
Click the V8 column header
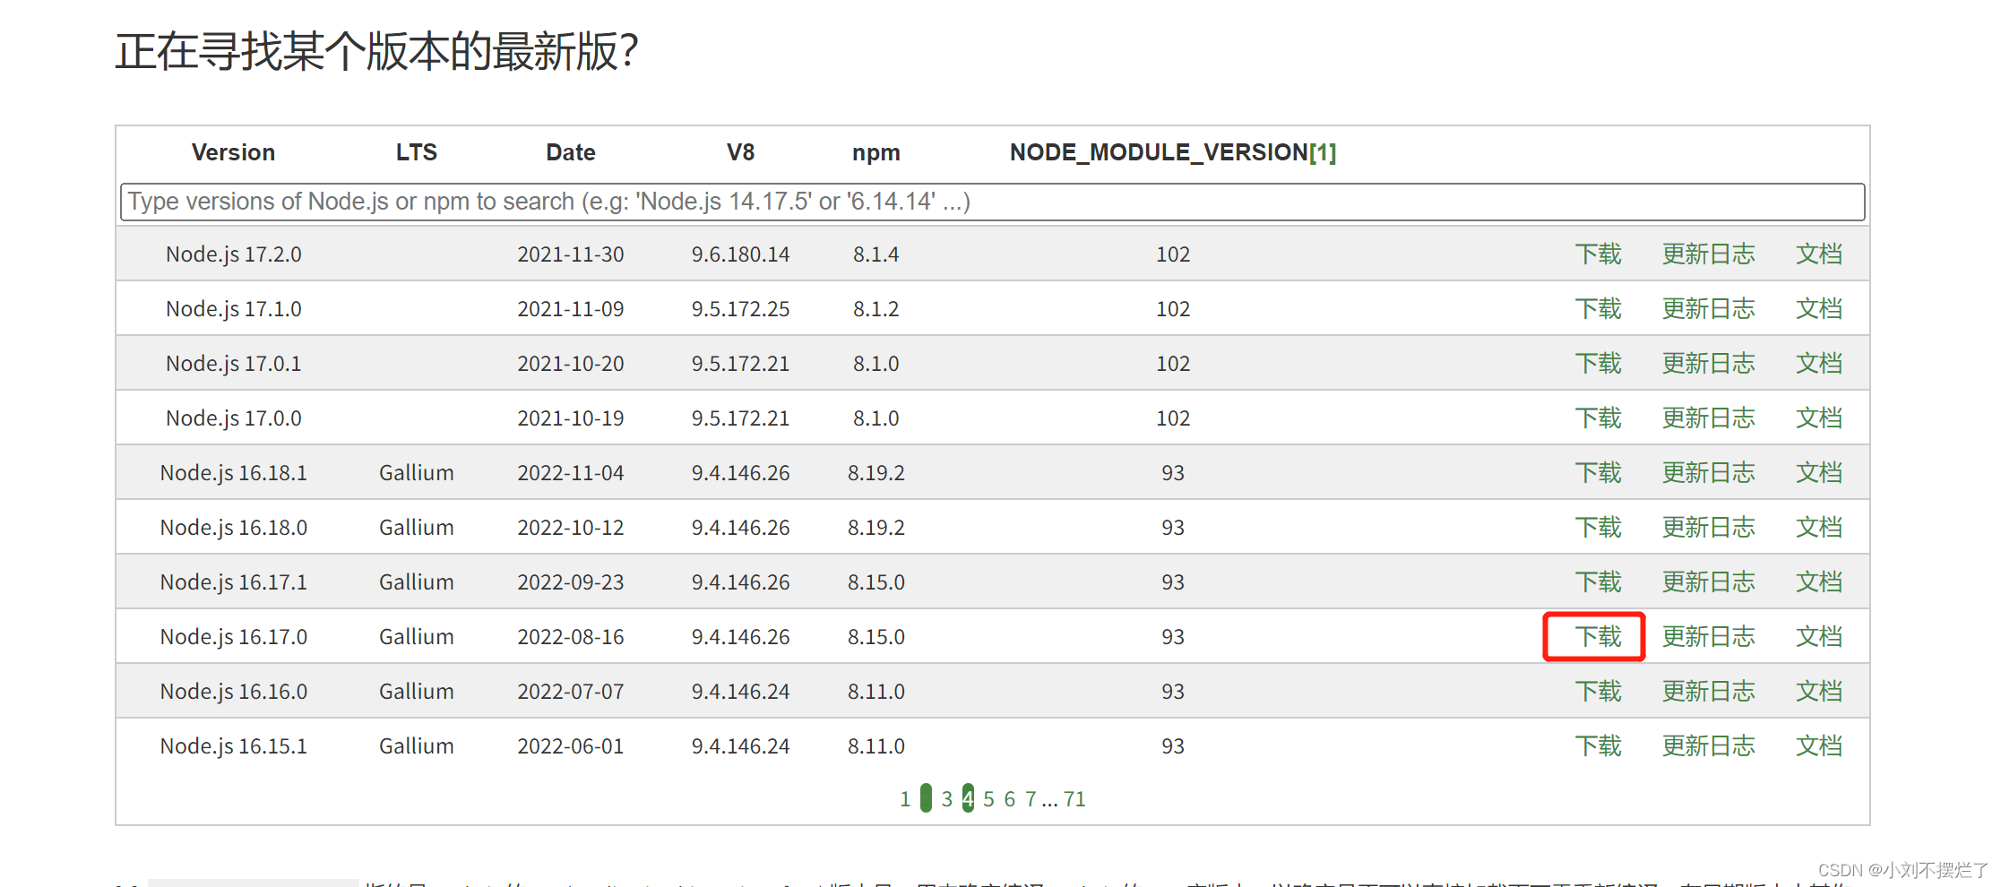740,152
